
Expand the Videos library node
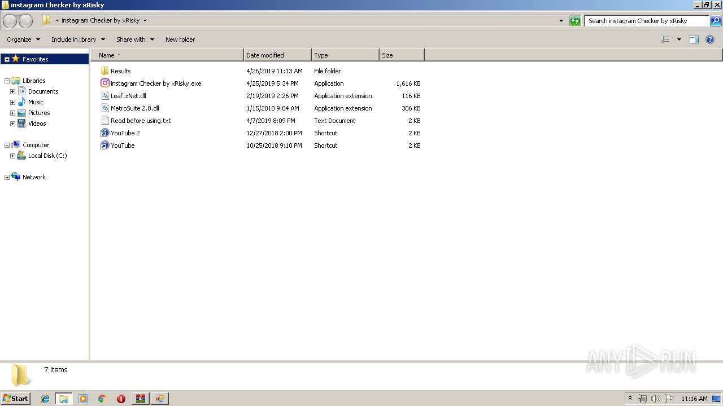[12, 123]
